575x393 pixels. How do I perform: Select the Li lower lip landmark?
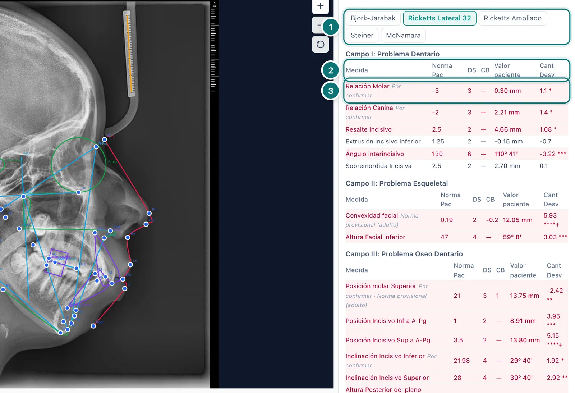coord(125,288)
